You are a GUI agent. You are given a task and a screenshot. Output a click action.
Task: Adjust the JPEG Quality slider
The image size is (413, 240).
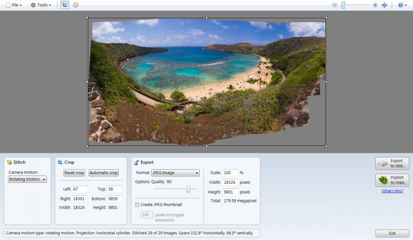[188, 189]
